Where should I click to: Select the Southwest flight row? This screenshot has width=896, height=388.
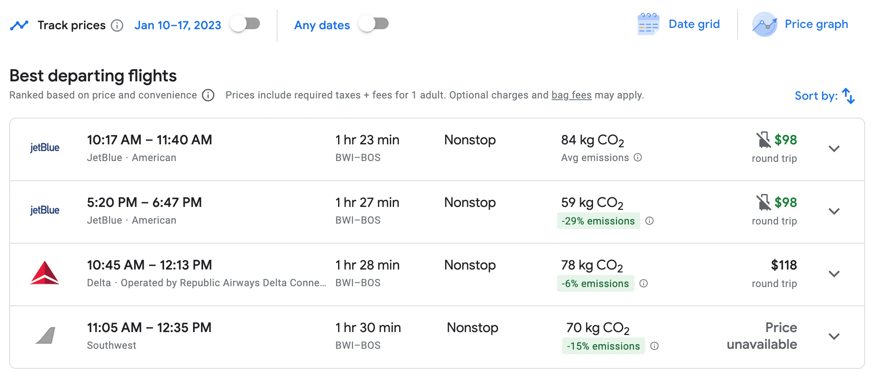pos(251,337)
